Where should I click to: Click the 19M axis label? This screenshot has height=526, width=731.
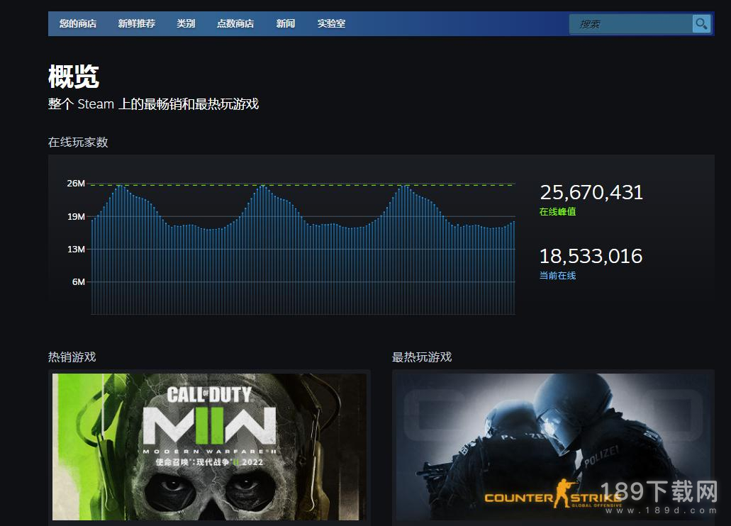pyautogui.click(x=77, y=216)
